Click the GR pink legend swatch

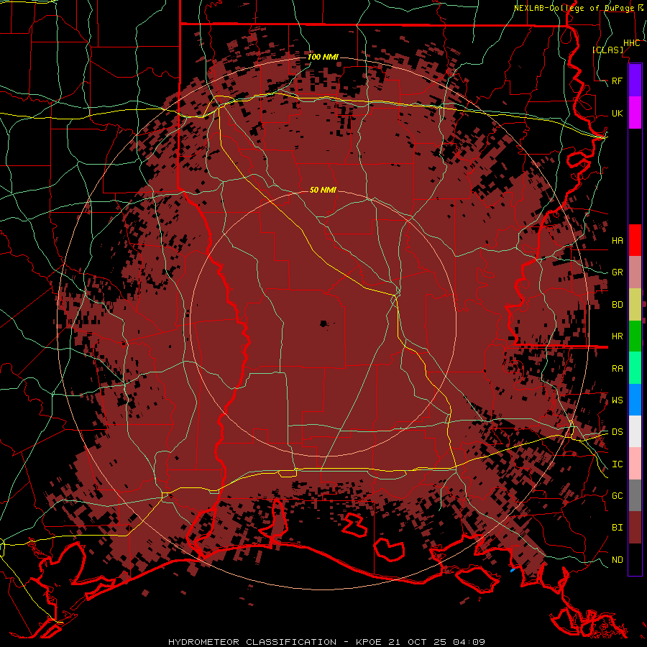tap(635, 272)
